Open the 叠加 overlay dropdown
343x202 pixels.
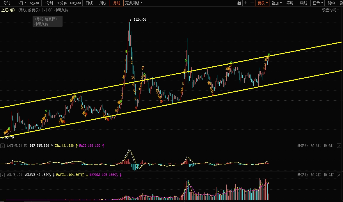276,3
